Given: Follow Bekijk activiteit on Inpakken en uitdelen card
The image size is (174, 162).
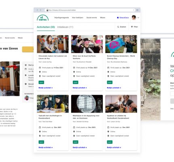Looking at the screenshot, I should click(x=114, y=147).
